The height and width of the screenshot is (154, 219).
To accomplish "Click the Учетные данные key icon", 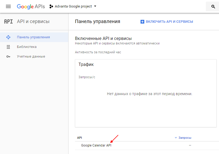I will pos(8,57).
